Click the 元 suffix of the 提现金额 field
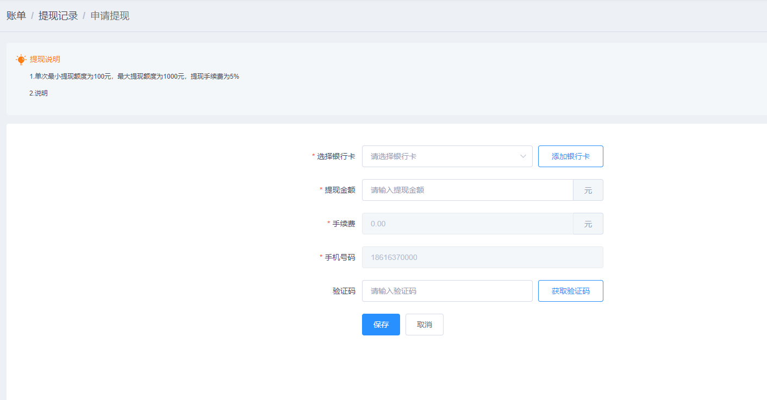 coord(588,190)
